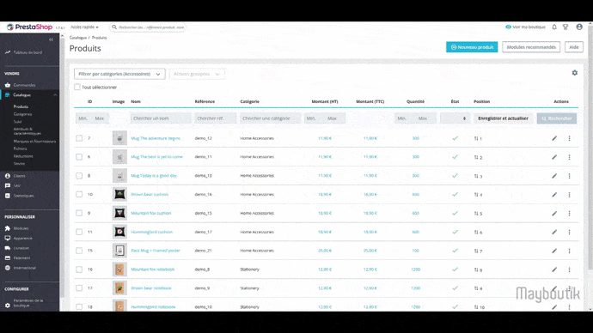Viewport: 593px width, 333px height.
Task: Click the position drag handle for Mountain fox cushion
Action: click(x=476, y=214)
